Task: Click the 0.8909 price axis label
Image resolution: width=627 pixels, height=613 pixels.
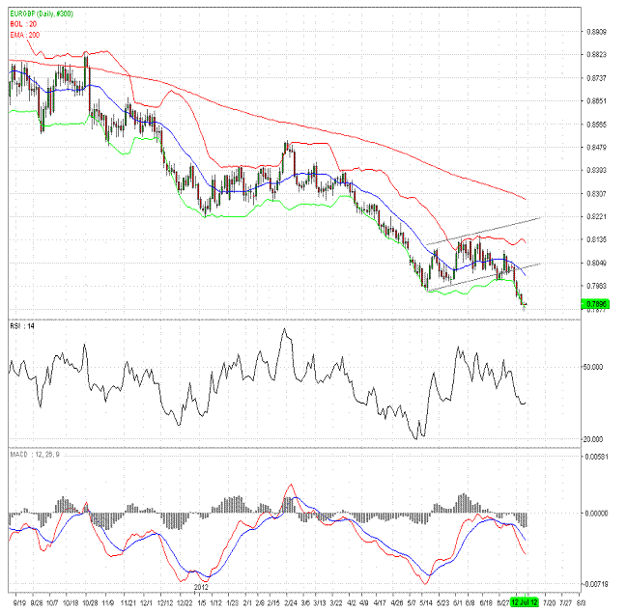Action: pos(596,32)
